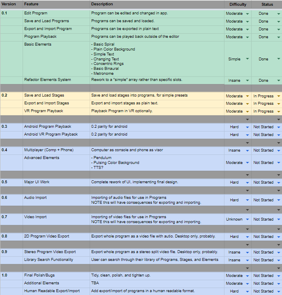Select description 'Computer as console and phone as visor'
This screenshot has height=295, width=282.
coord(157,150)
